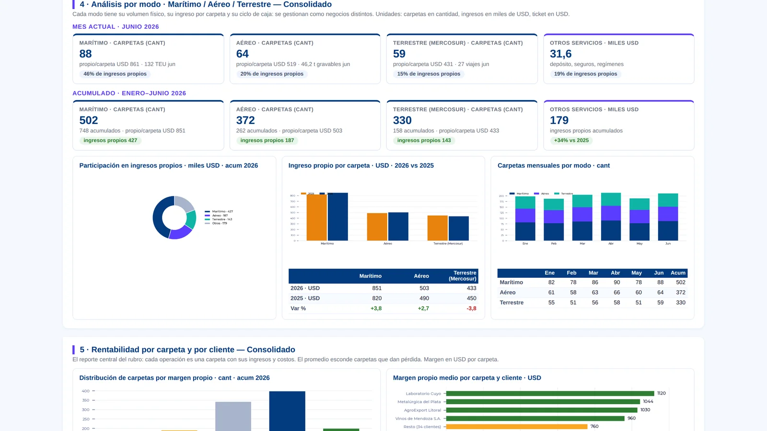767x431 pixels.
Task: Click the 503 cell in the 2026 row
Action: coord(424,288)
